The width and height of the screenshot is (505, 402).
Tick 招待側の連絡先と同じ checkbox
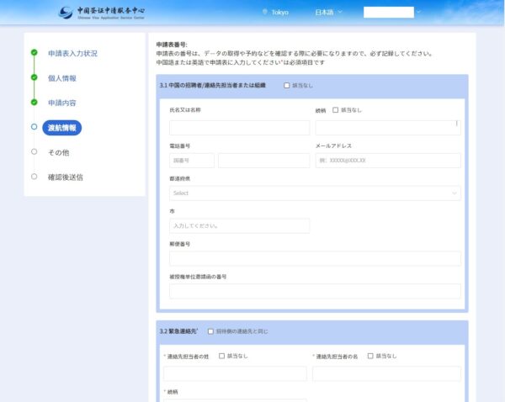tap(210, 331)
